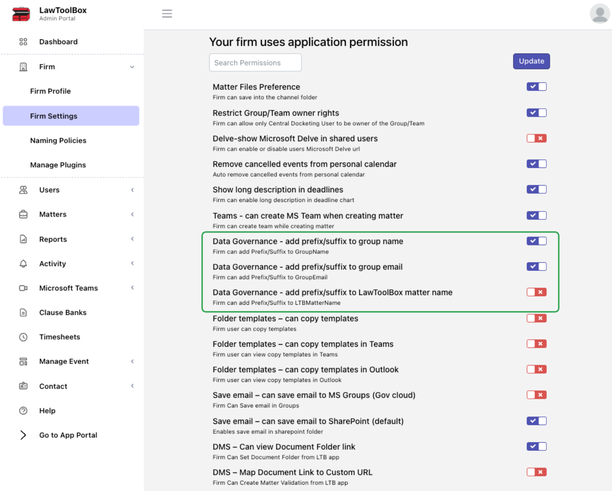Open the Help link in sidebar
The height and width of the screenshot is (491, 612).
point(47,411)
